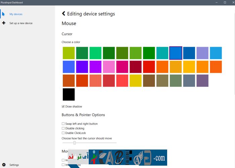235x168 pixels.
Task: Select the black color swatch
Action: point(68,94)
